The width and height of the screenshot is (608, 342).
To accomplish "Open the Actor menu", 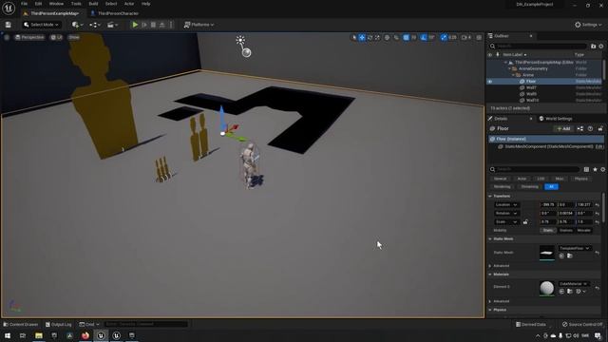I will (129, 4).
